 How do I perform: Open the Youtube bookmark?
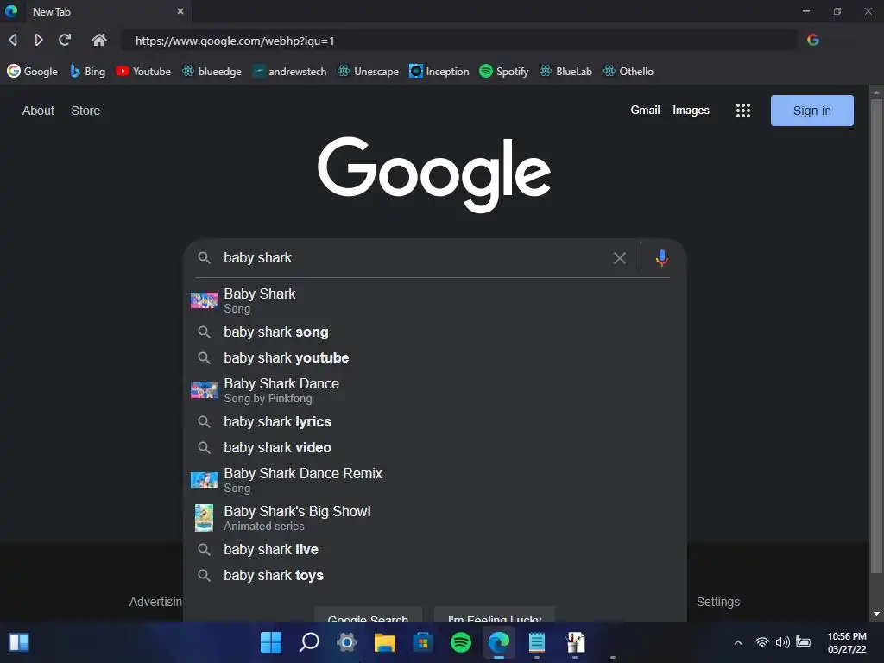click(143, 71)
